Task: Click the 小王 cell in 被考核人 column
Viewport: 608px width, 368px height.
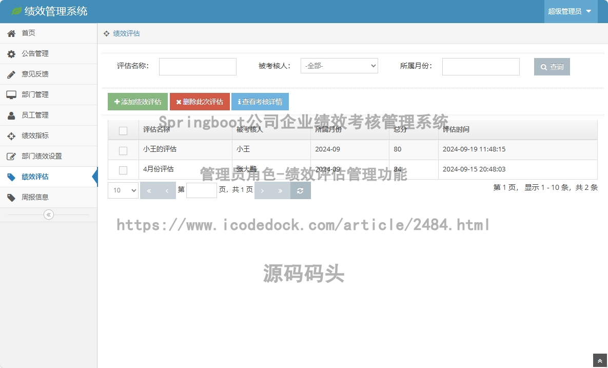Action: coord(271,149)
